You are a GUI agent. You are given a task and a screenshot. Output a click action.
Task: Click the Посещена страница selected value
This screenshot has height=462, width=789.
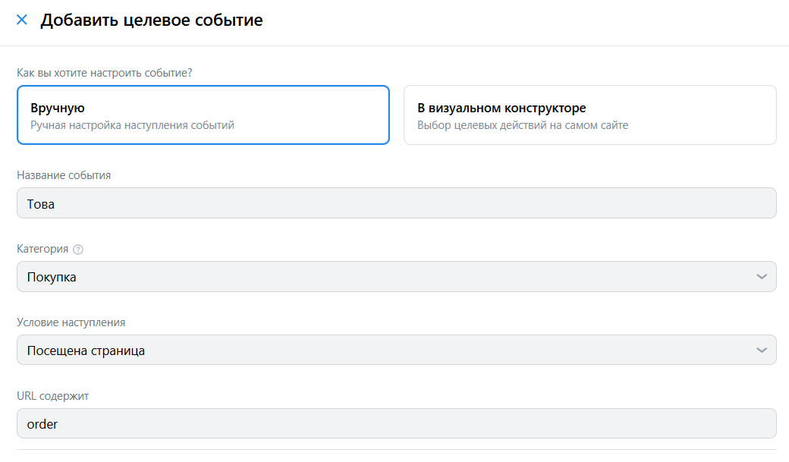point(86,350)
